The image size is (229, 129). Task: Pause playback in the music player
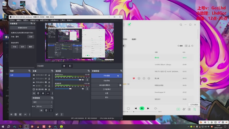142,108
